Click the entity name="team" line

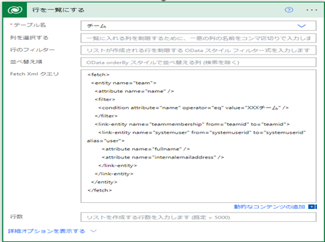point(123,83)
